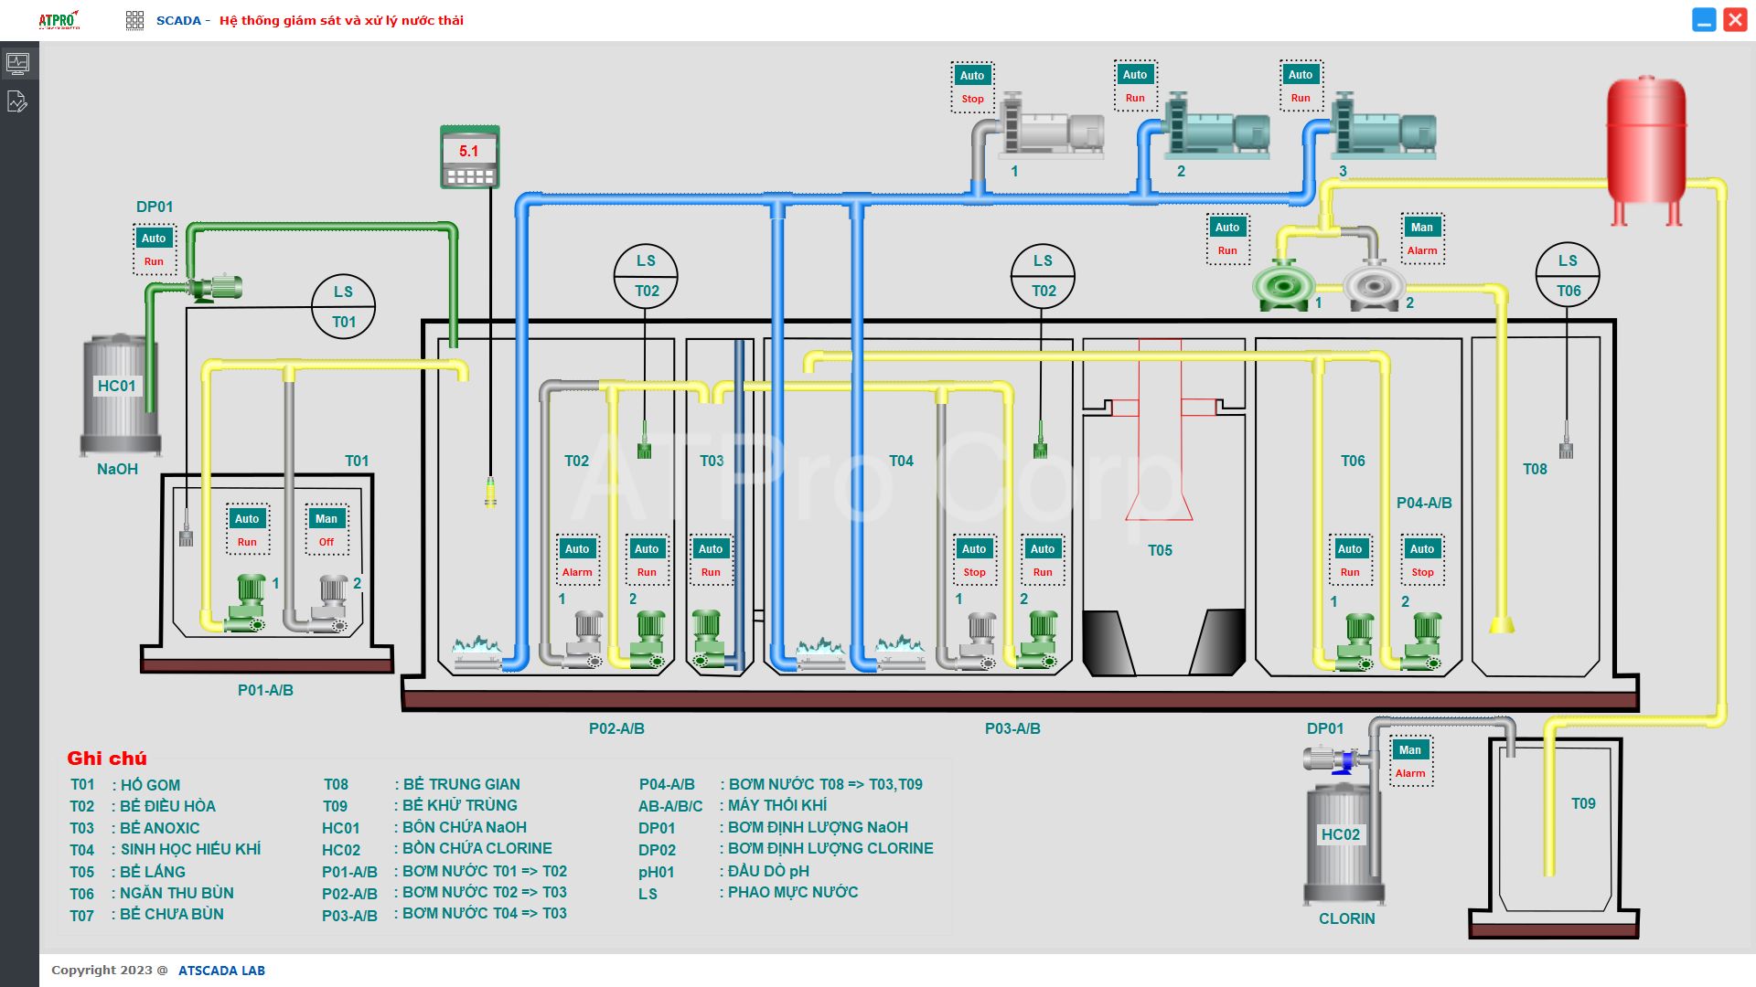Click the DP01 dosing pump near NaOH
This screenshot has width=1756, height=987.
coord(216,288)
